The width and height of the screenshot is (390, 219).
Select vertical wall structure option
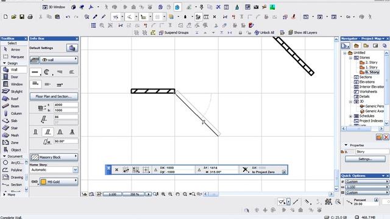click(35, 132)
